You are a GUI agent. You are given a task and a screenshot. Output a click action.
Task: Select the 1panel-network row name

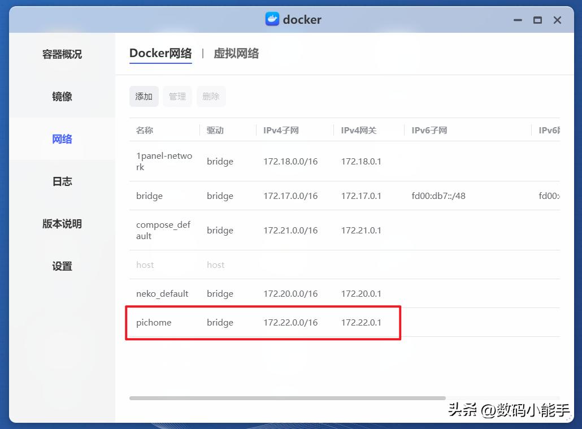pyautogui.click(x=164, y=161)
